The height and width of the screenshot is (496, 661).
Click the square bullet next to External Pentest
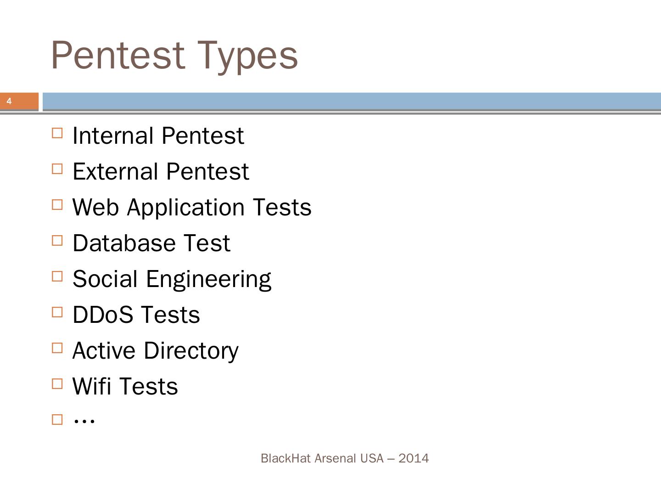point(57,169)
